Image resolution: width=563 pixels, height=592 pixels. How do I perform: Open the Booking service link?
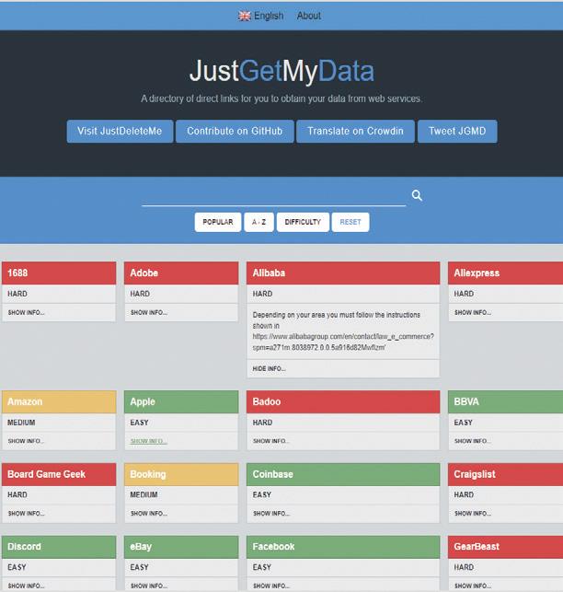pyautogui.click(x=181, y=474)
